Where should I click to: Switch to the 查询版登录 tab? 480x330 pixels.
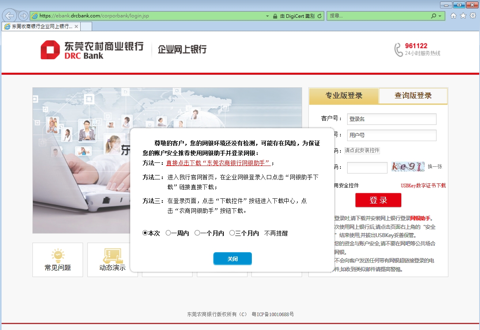coord(413,96)
